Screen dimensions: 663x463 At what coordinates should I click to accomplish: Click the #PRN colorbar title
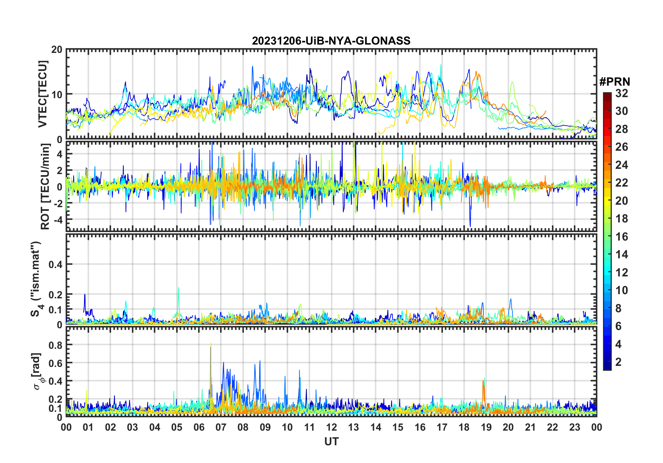pos(615,81)
